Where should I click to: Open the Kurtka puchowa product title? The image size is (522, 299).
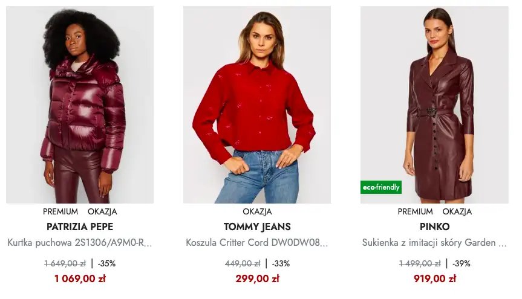(80, 243)
